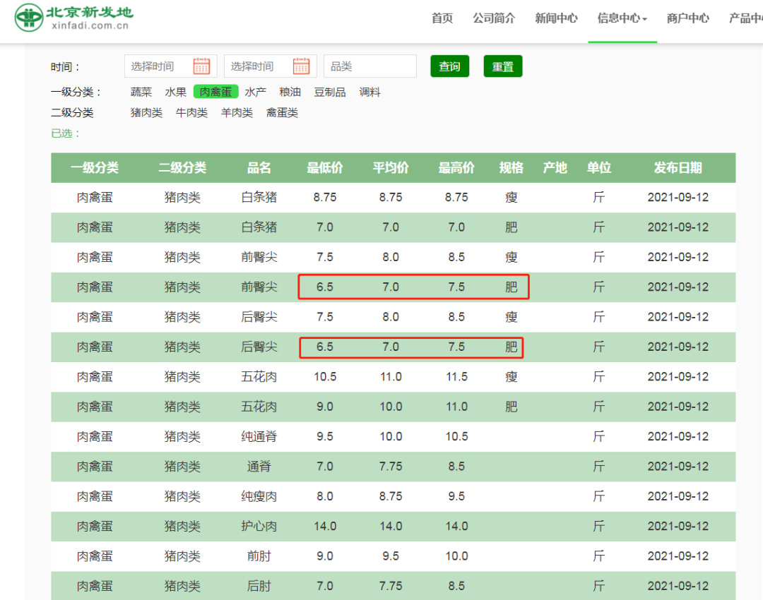The image size is (763, 600).
Task: Click the 护心肉 product name cell
Action: (x=259, y=526)
